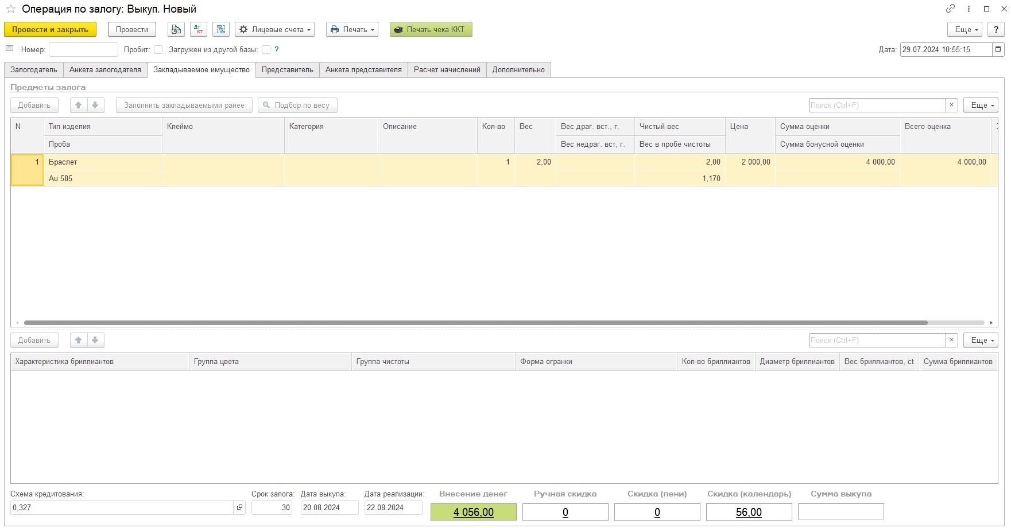Open the document movements report icon
The height and width of the screenshot is (528, 1011).
coord(176,29)
